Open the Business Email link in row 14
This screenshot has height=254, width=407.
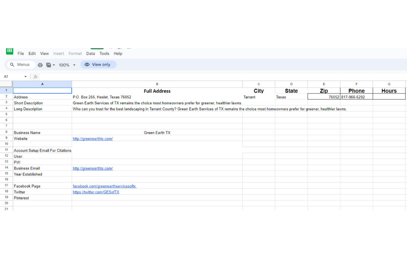tap(93, 168)
